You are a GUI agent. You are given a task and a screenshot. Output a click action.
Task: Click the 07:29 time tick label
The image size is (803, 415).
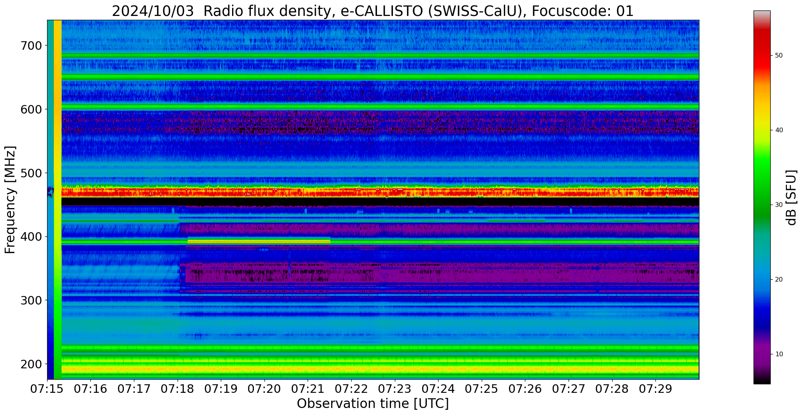point(656,389)
